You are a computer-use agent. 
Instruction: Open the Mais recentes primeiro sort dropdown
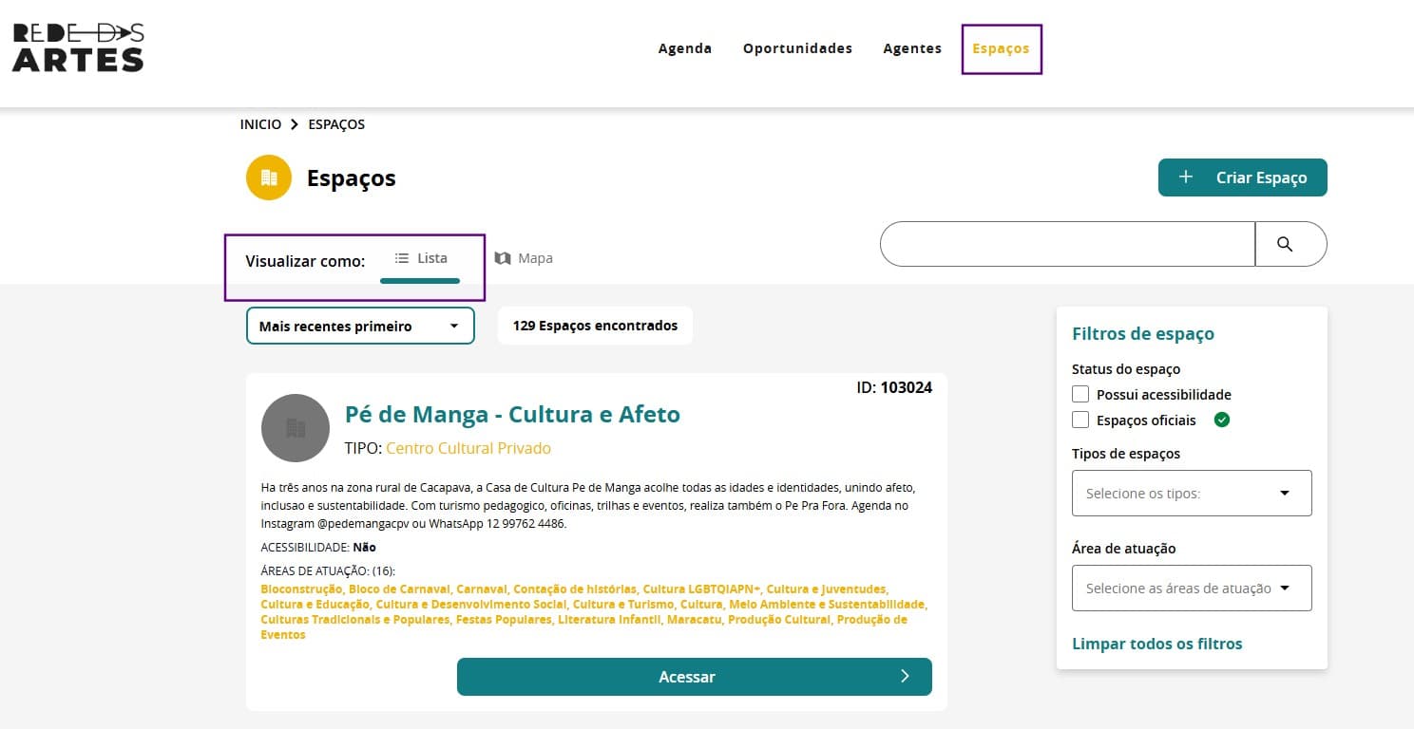[x=360, y=326]
